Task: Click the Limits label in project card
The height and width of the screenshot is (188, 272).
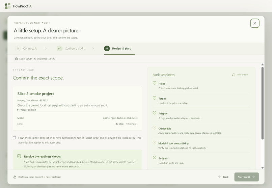Action: point(20,124)
